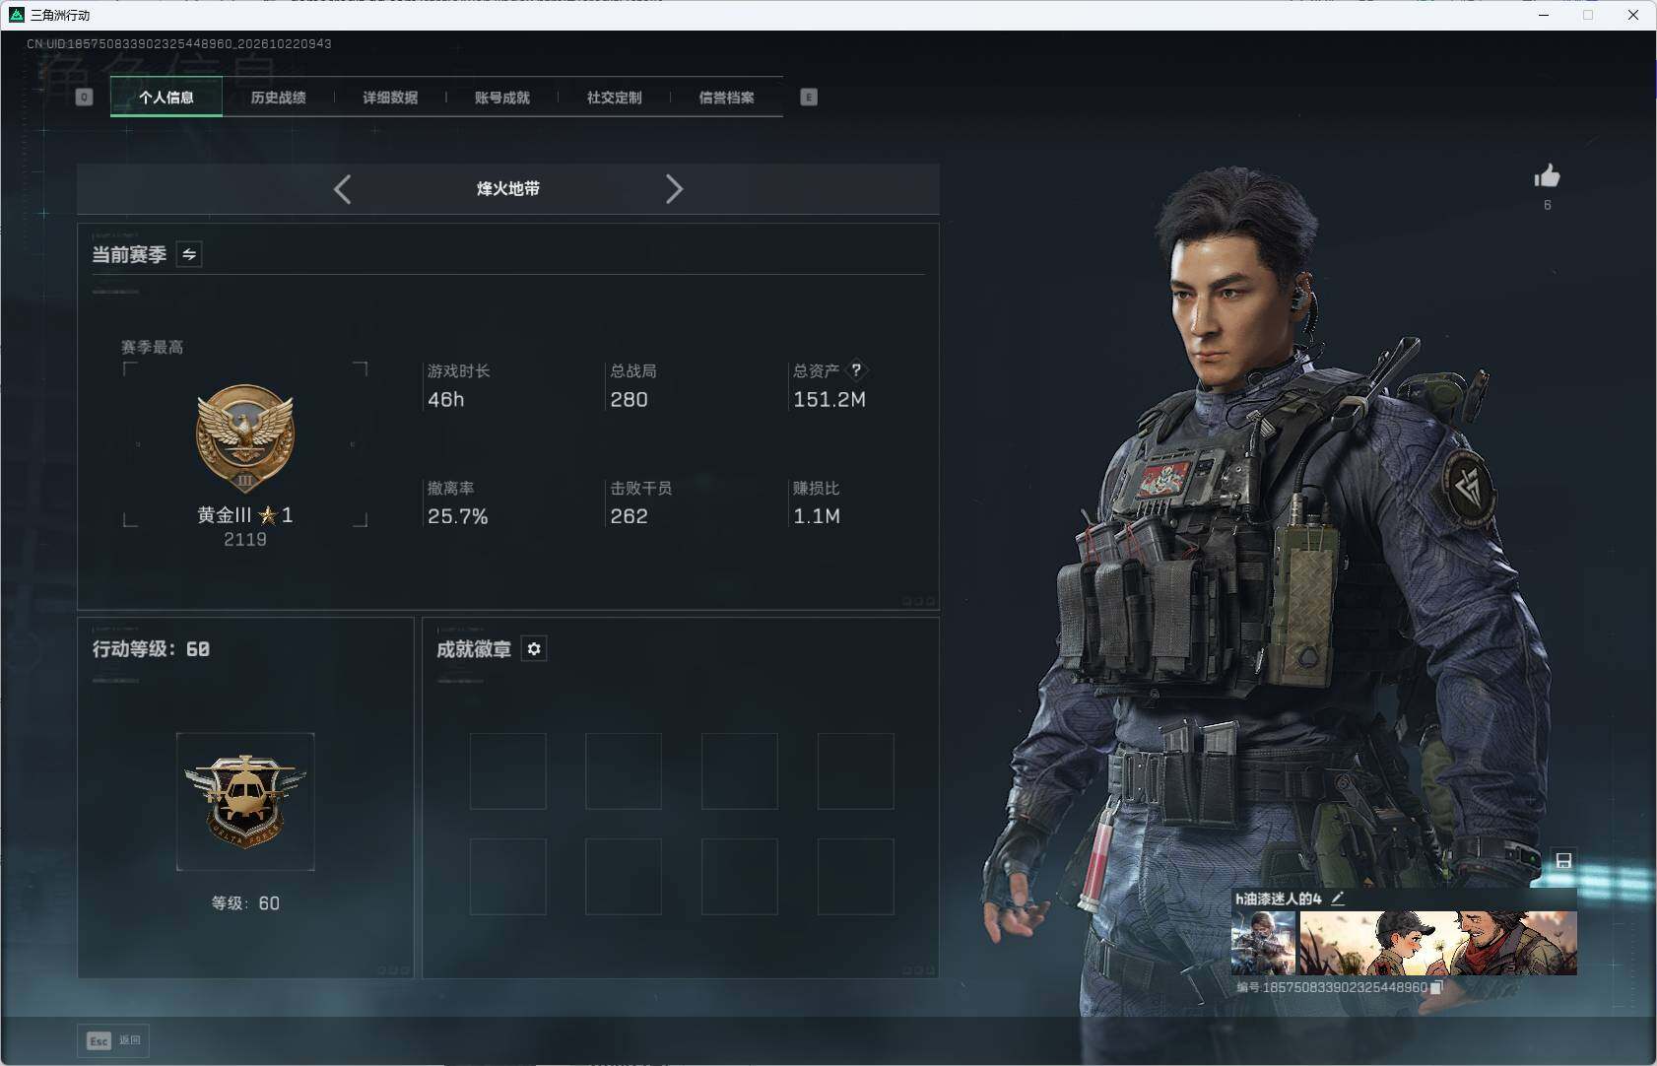This screenshot has width=1657, height=1066.
Task: Click the question mark next to 总资产
Action: (x=856, y=370)
